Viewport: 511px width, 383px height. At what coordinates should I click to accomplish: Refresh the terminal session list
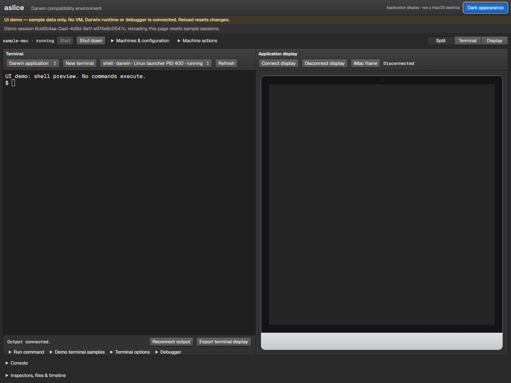[x=226, y=63]
